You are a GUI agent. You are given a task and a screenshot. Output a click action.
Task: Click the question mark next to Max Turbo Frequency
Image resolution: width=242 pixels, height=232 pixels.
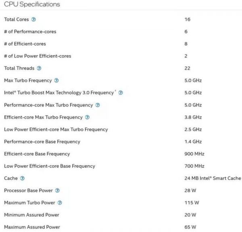click(x=56, y=80)
